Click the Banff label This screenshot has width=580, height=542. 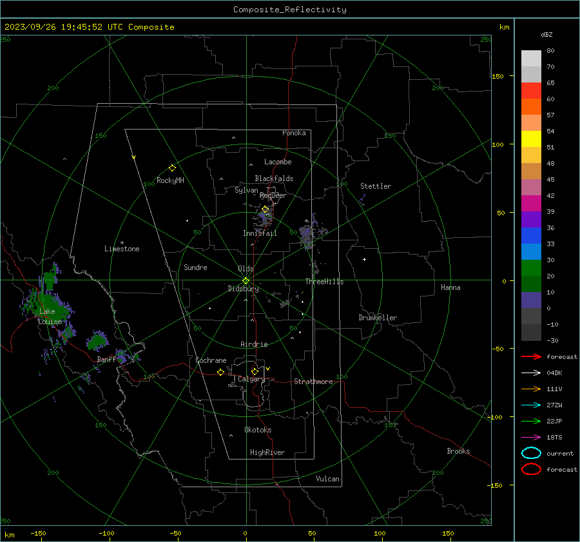coord(106,360)
